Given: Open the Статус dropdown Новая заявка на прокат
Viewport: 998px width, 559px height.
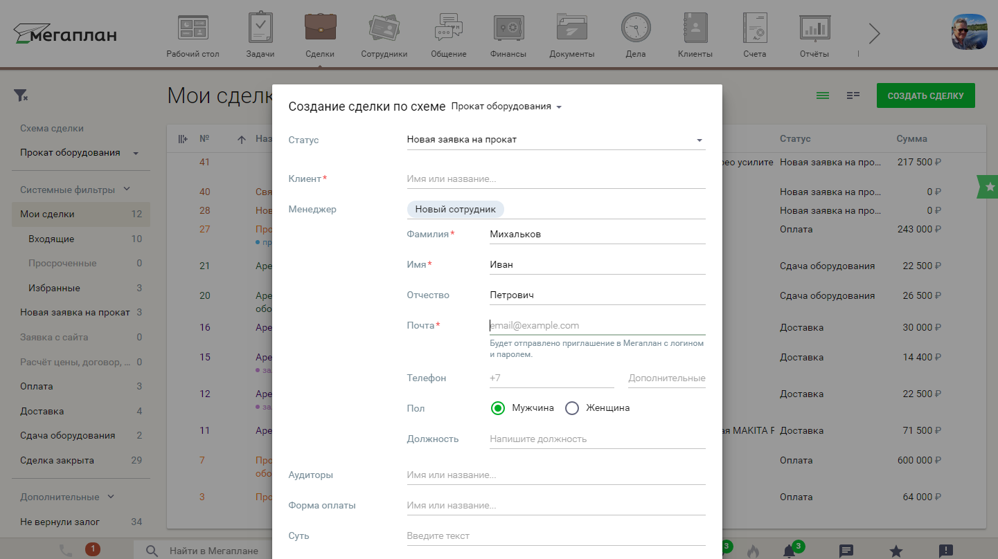Looking at the screenshot, I should coord(556,140).
